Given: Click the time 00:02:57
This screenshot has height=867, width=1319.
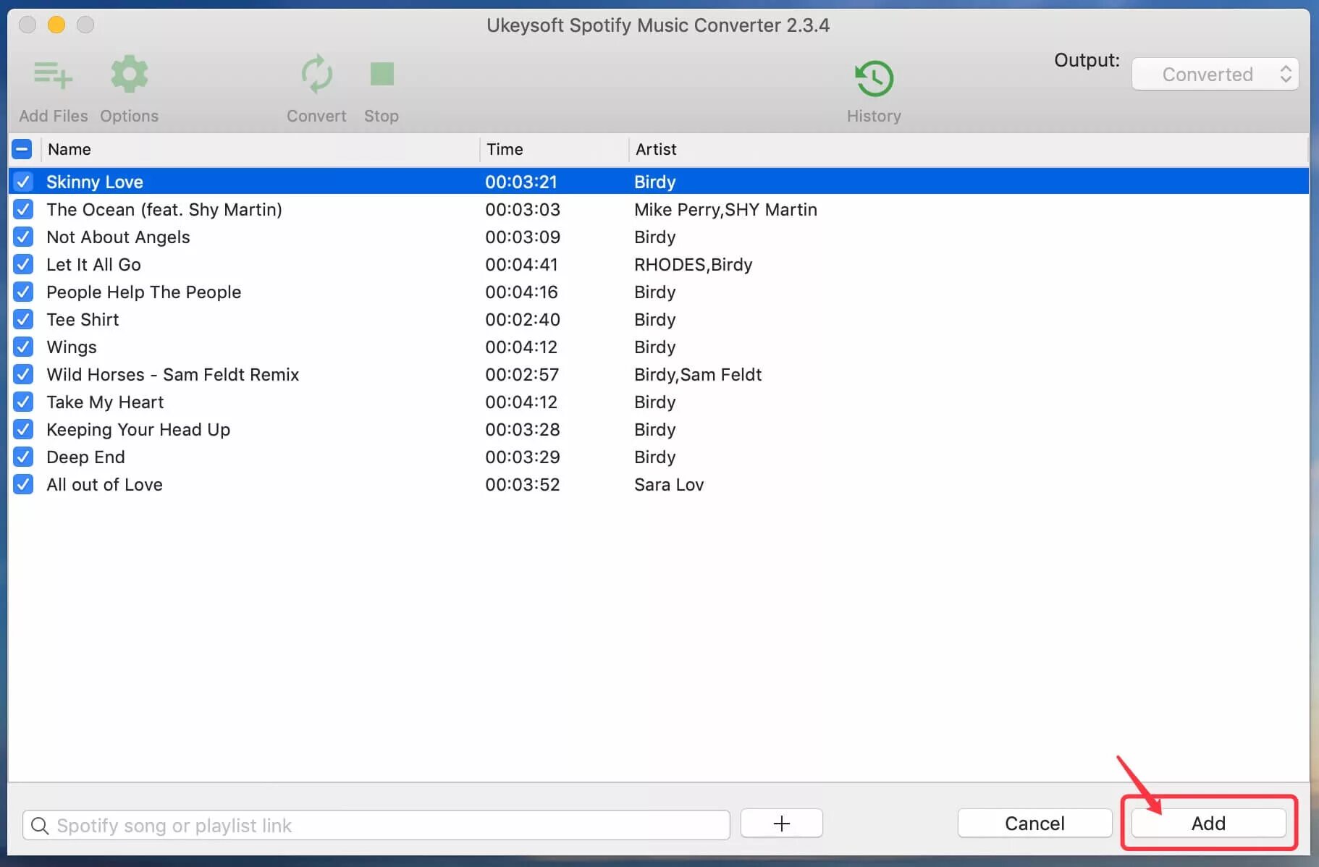Looking at the screenshot, I should point(522,374).
